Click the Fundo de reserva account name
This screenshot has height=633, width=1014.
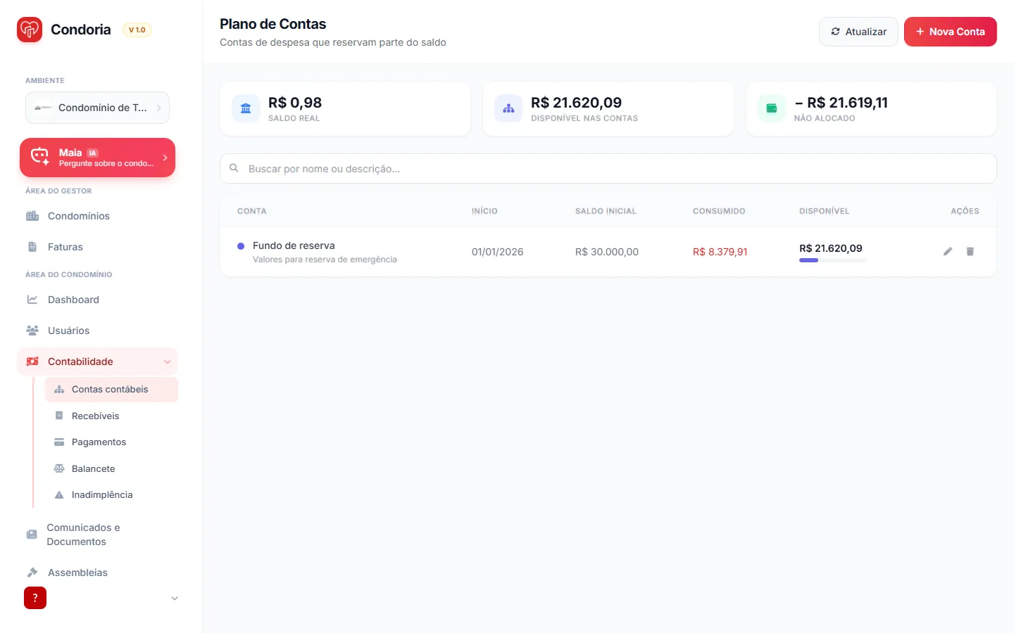tap(294, 245)
